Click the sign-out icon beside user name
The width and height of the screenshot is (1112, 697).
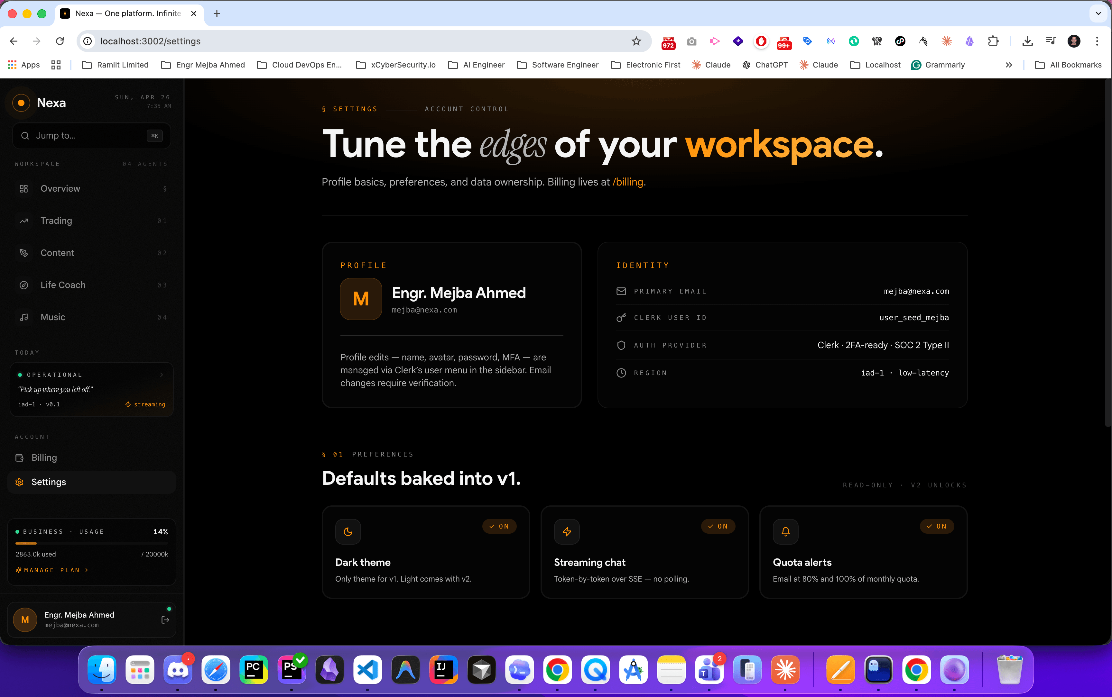click(165, 620)
